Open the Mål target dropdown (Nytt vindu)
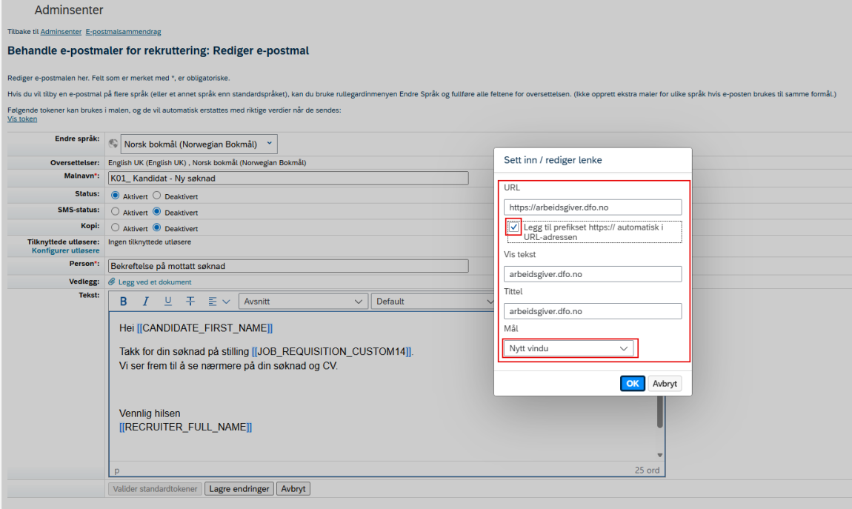This screenshot has height=509, width=852. click(568, 348)
